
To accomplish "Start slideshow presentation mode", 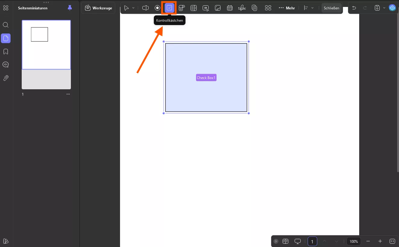I will [298, 241].
